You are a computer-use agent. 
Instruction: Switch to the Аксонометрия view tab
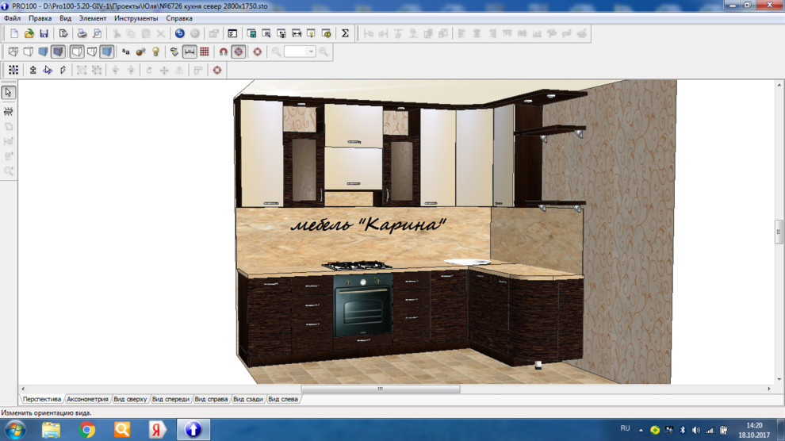click(x=87, y=399)
